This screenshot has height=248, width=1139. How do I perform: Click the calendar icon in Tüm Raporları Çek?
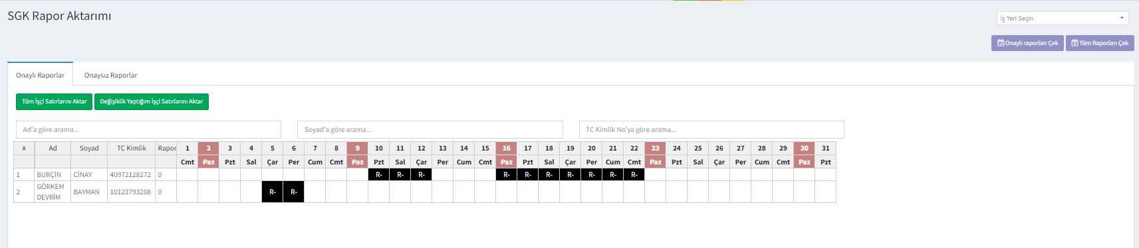[x=1075, y=43]
